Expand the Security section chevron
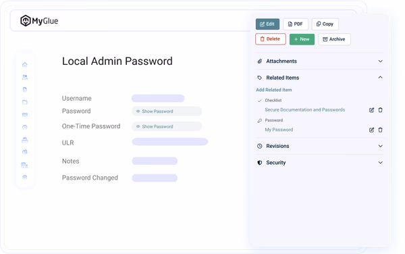Screen dimensions: 405x254 [x=381, y=163]
